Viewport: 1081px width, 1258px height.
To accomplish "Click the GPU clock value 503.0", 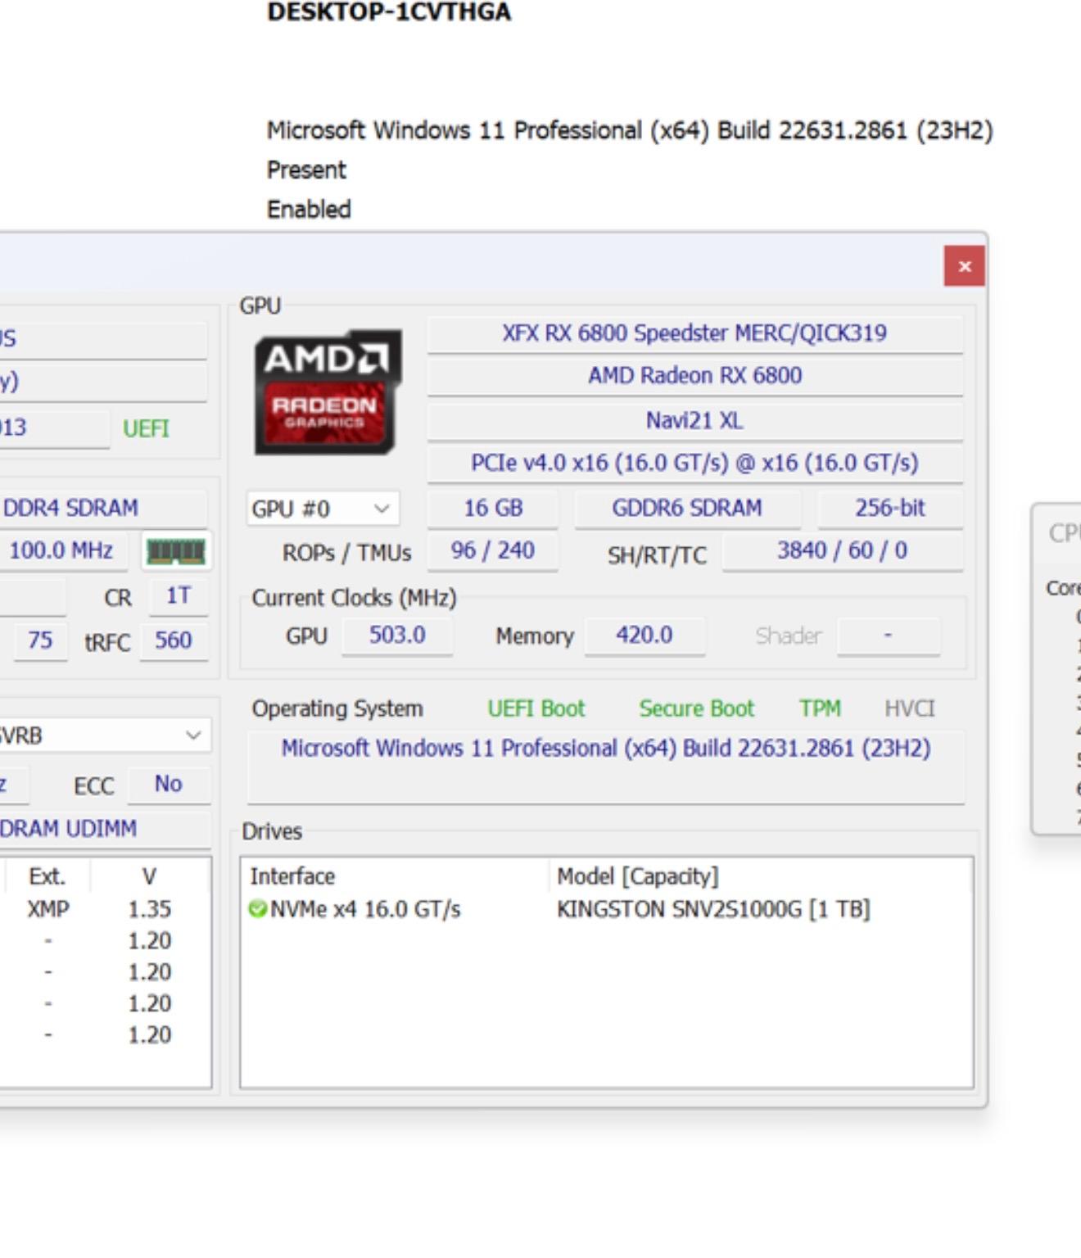I will (397, 636).
